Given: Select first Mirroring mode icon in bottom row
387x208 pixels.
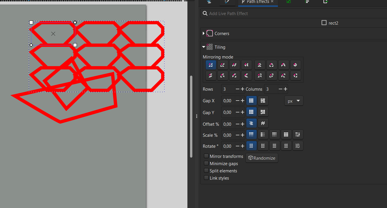Looking at the screenshot, I should (x=211, y=76).
